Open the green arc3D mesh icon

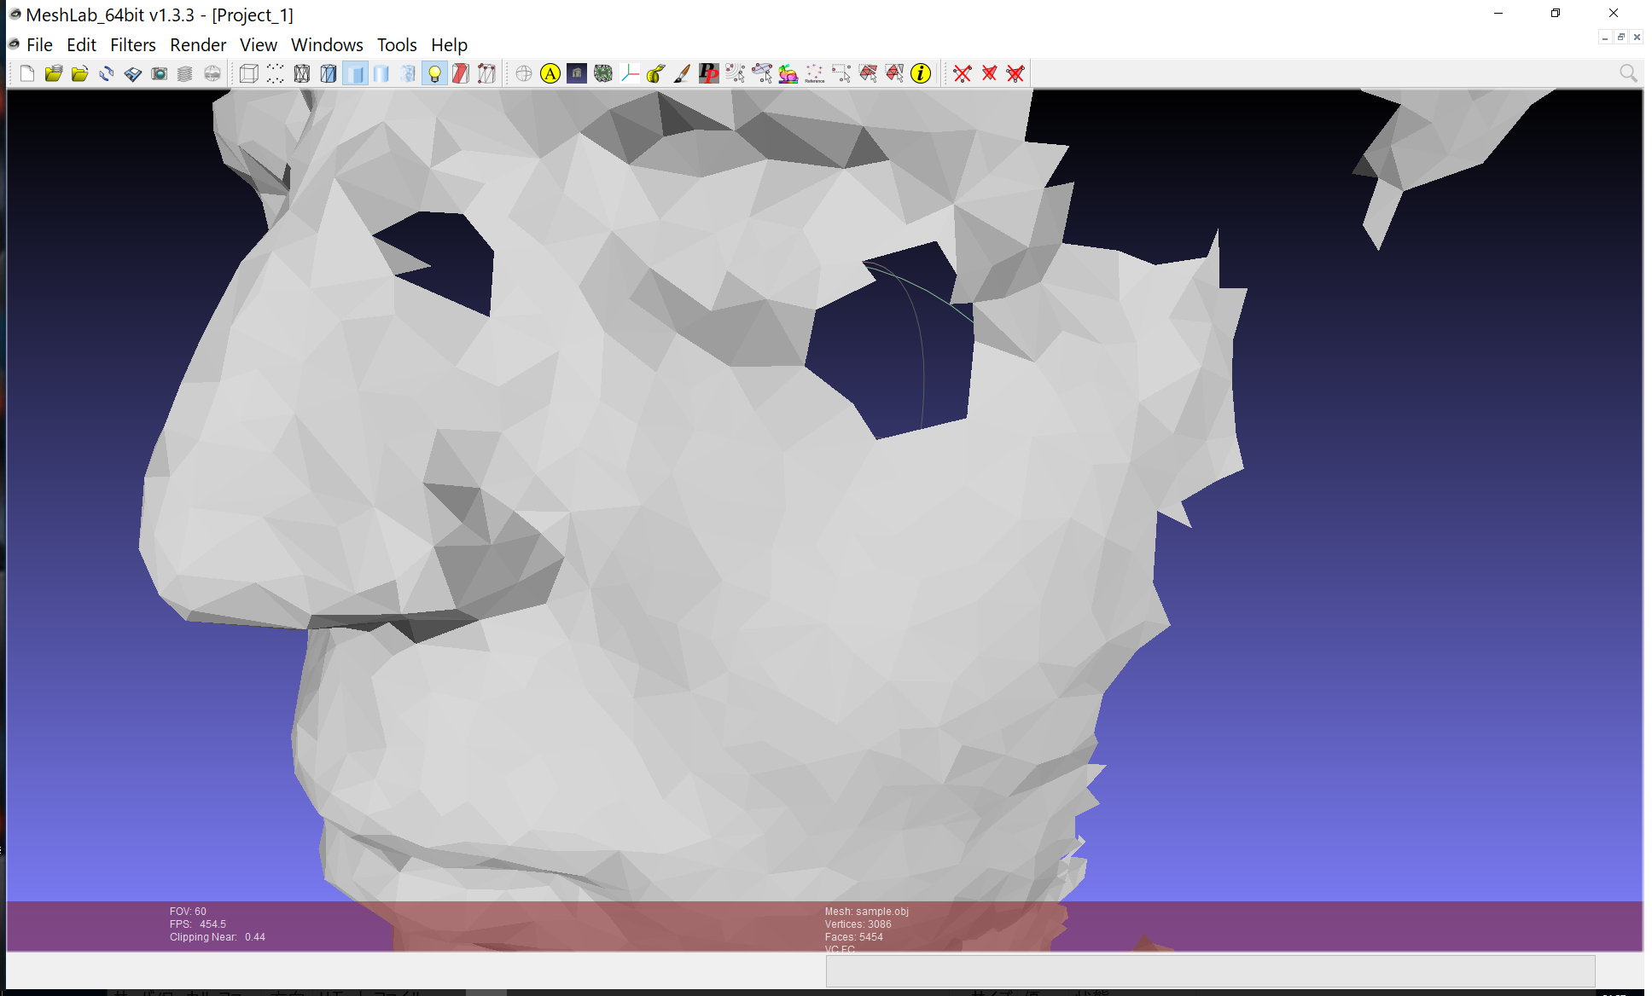click(603, 74)
